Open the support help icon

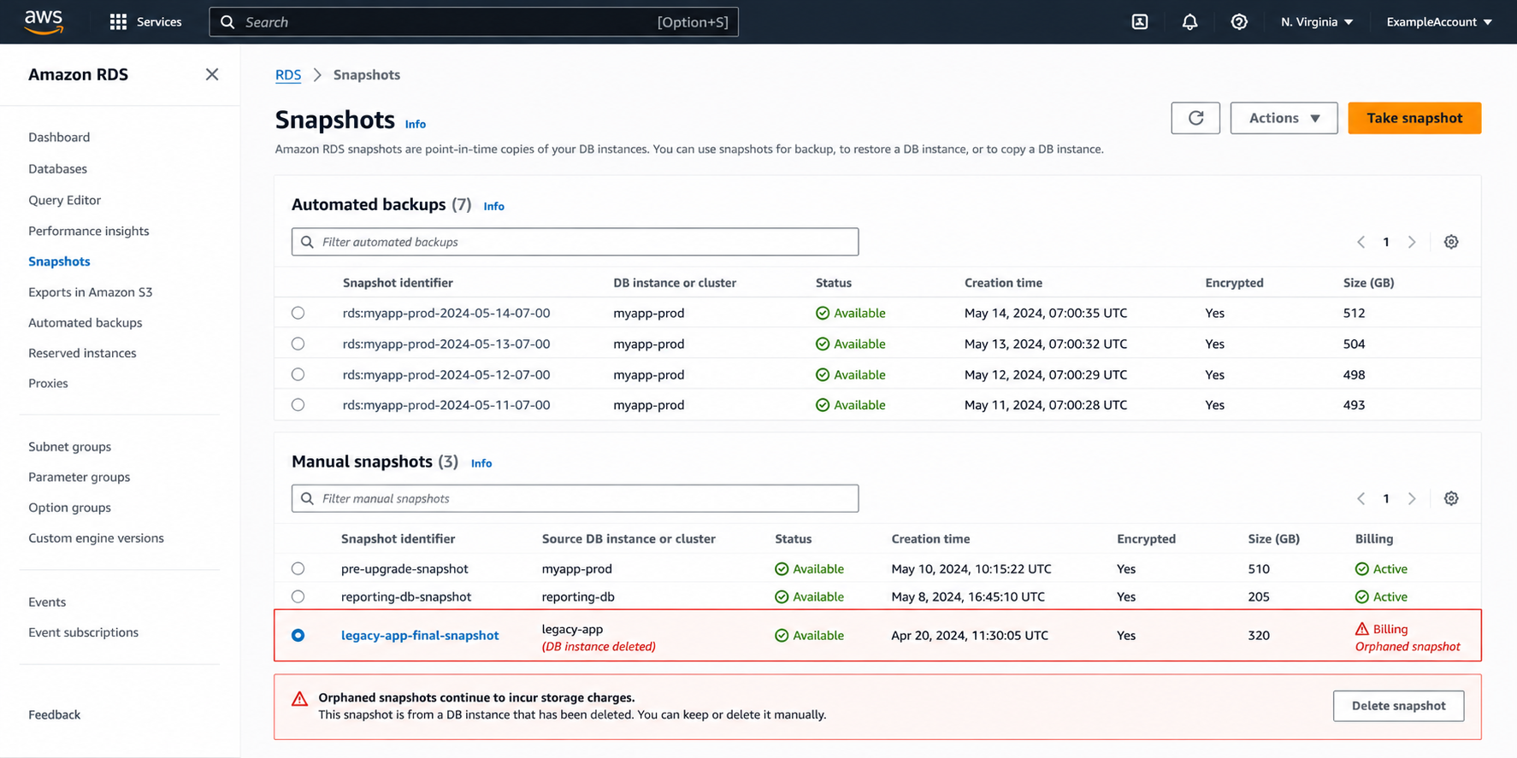tap(1239, 22)
